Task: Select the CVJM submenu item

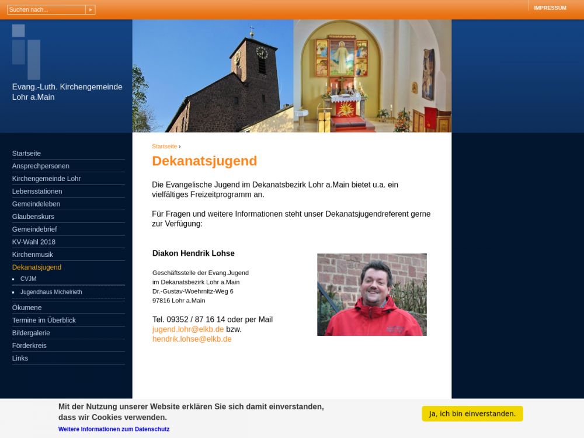Action: pyautogui.click(x=28, y=279)
